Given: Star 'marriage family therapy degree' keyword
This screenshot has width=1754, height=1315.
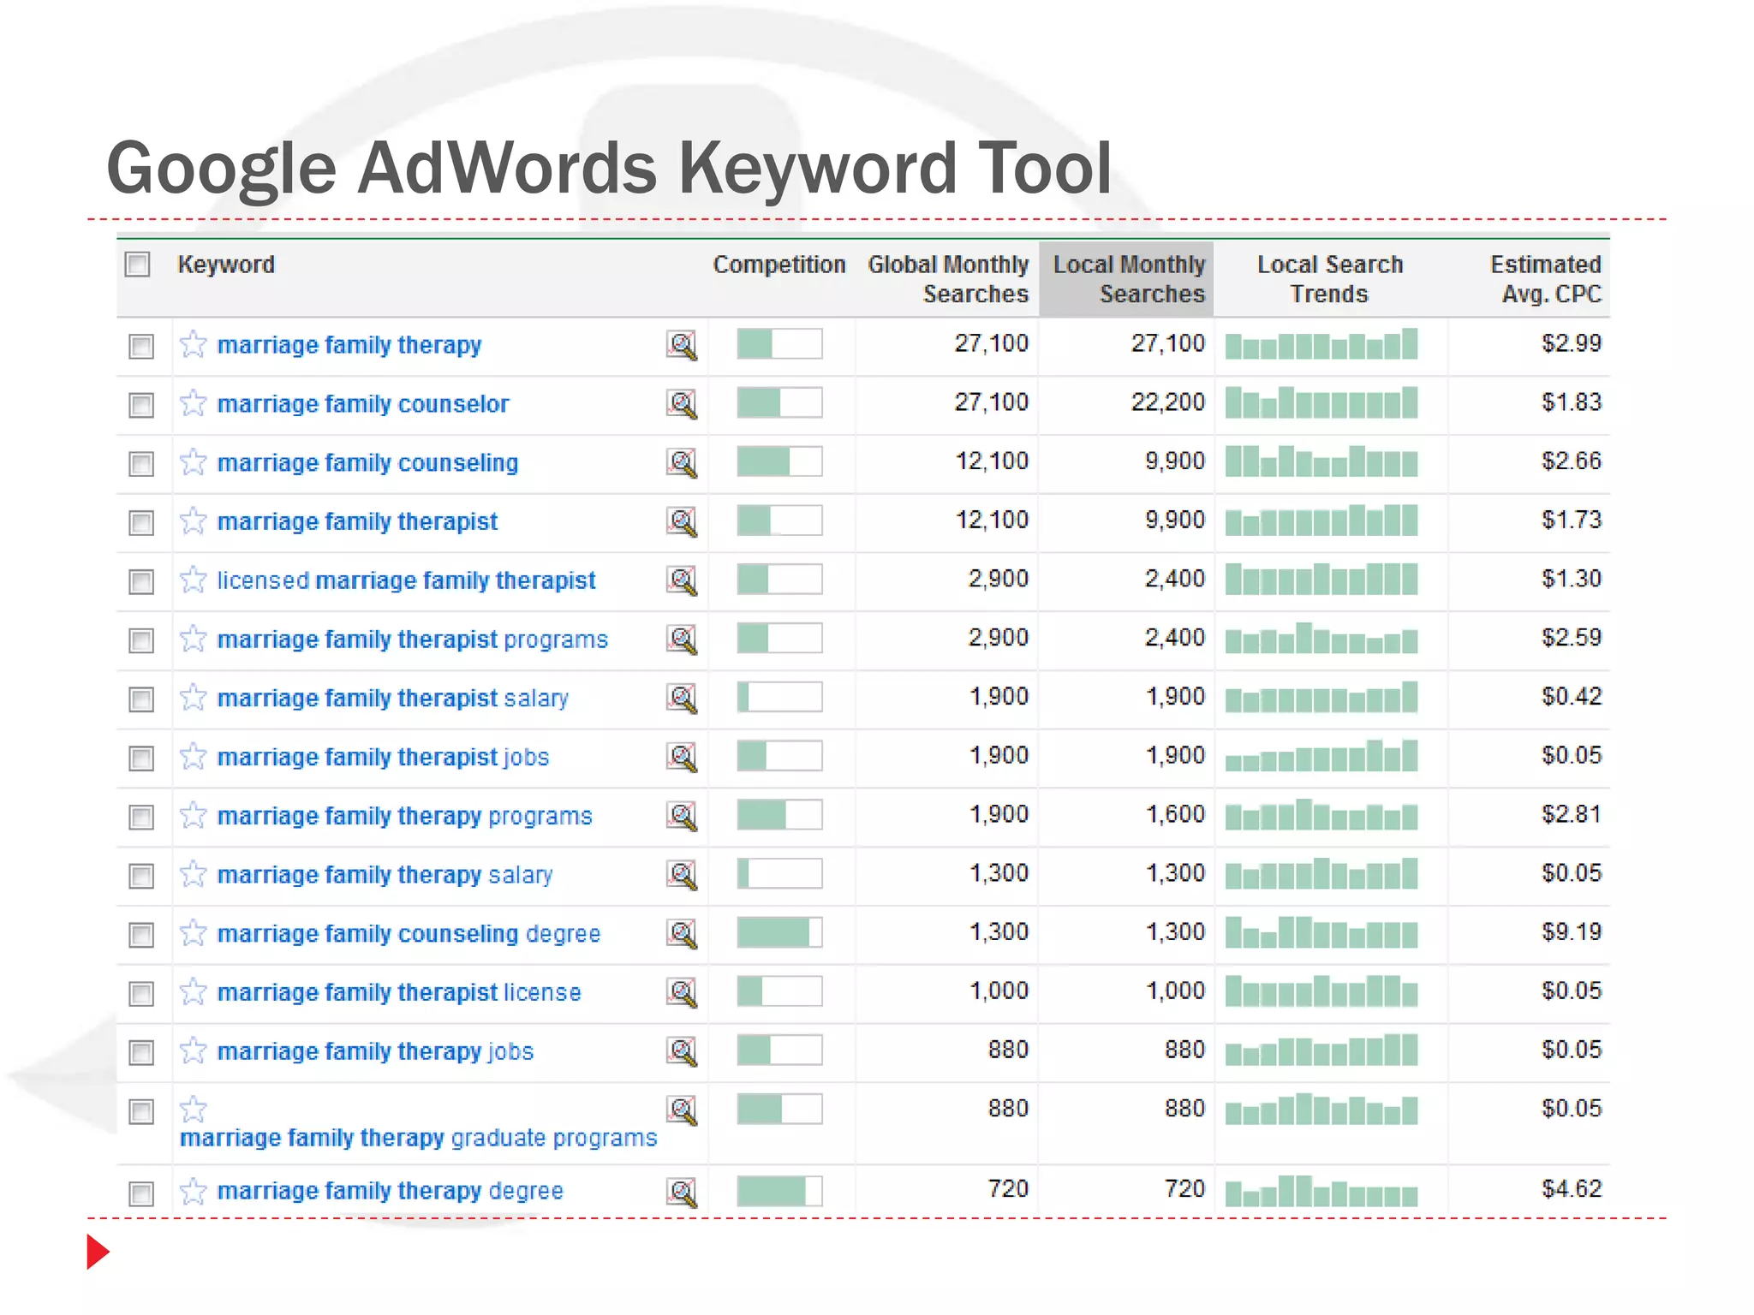Looking at the screenshot, I should [x=194, y=1191].
